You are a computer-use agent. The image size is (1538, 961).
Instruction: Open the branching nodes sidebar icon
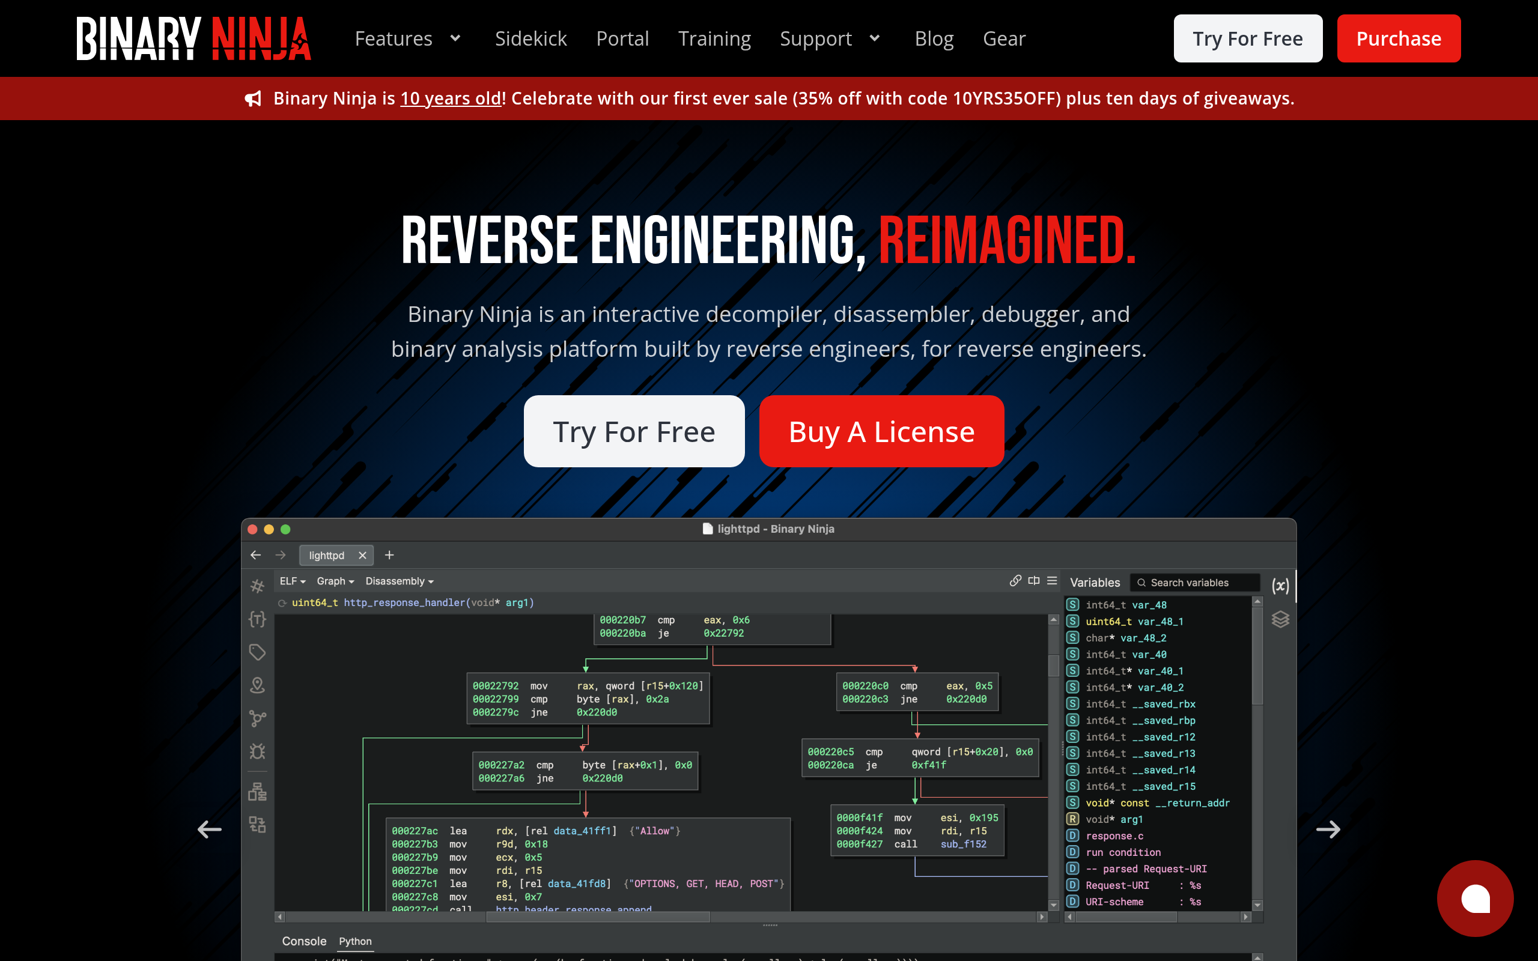click(257, 718)
